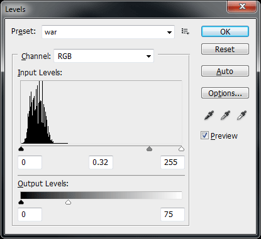Open the Preset dropdown showing war
261x239 pixels.
[x=108, y=32]
